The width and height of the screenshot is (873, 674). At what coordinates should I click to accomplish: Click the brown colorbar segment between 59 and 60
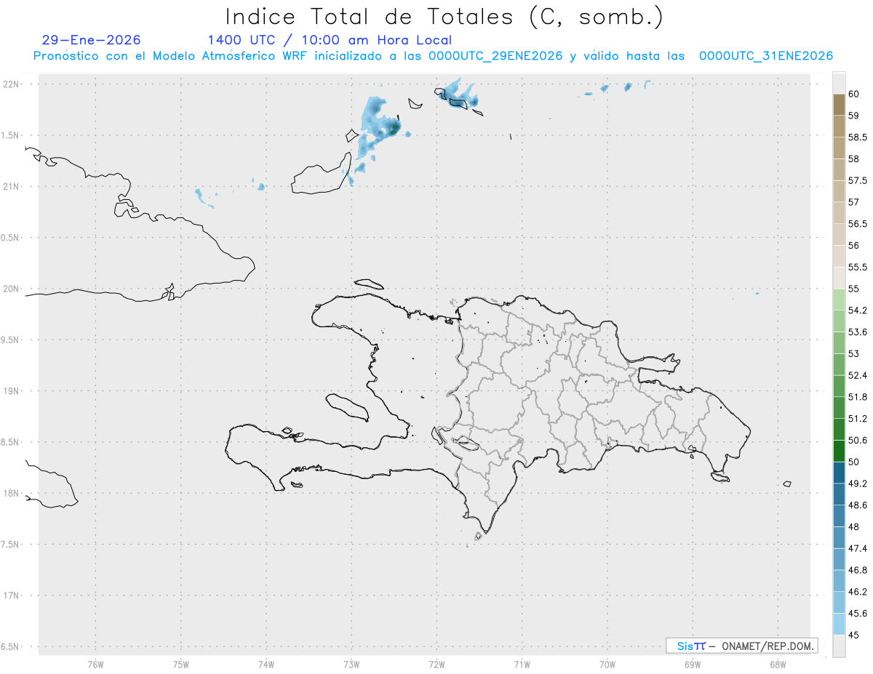pos(839,105)
